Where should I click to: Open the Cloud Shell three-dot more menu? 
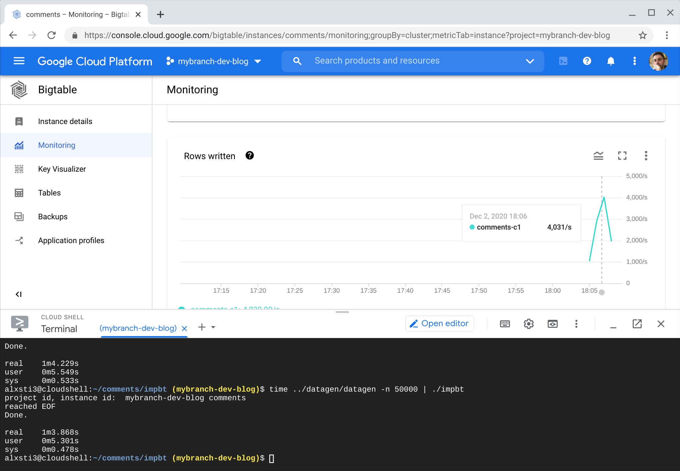[x=576, y=324]
